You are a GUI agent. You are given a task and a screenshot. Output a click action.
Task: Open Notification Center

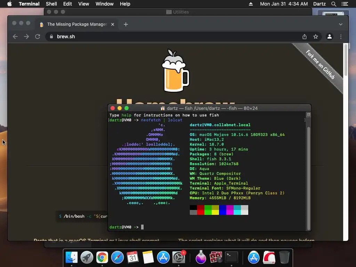(x=345, y=4)
